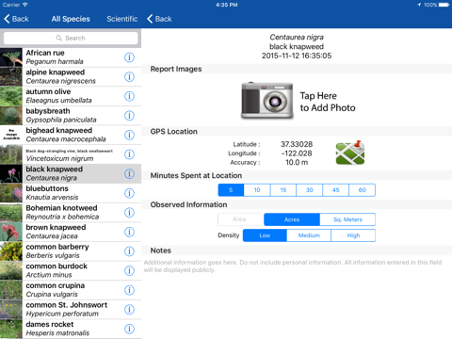This screenshot has width=452, height=339.
Task: Click 'Tap Here to Add Photo' text
Action: pyautogui.click(x=328, y=102)
